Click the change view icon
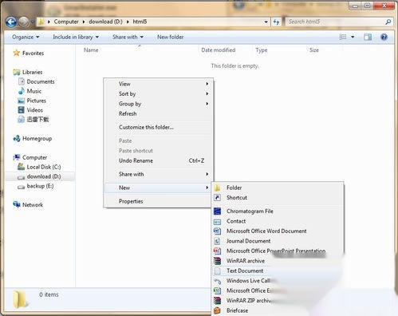The width and height of the screenshot is (398, 316). [343, 37]
